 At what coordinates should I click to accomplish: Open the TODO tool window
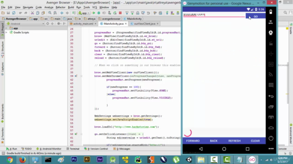click(27, 149)
